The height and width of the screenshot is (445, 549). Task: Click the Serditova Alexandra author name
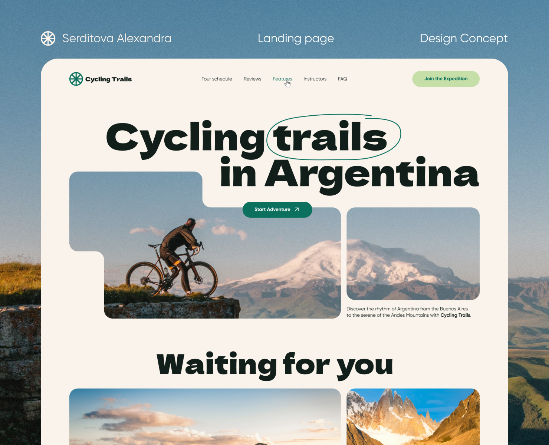(x=117, y=38)
